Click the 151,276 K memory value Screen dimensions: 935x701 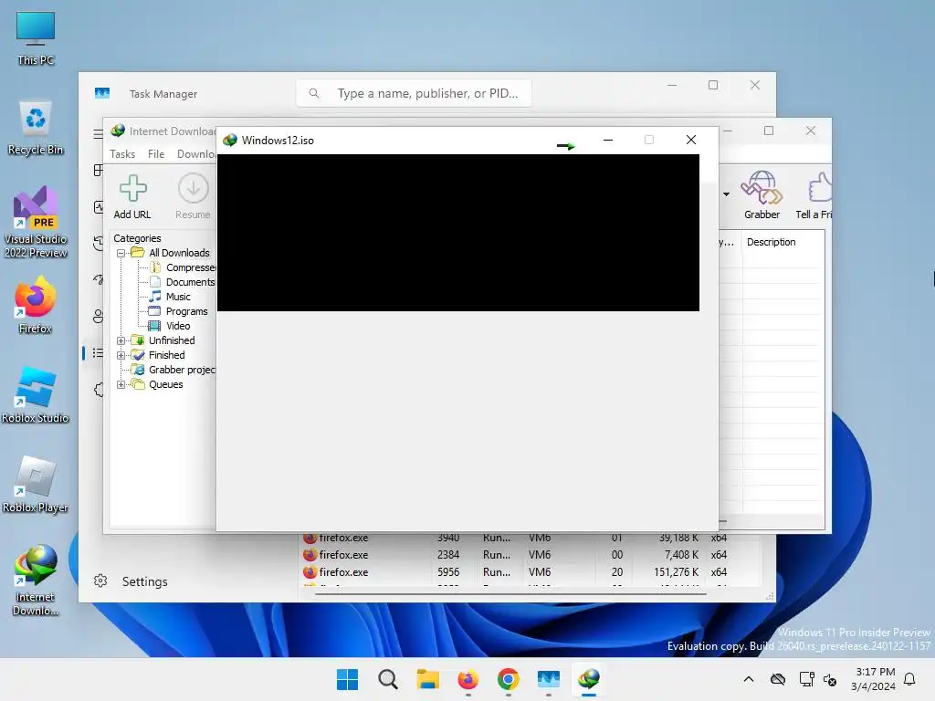coord(676,572)
